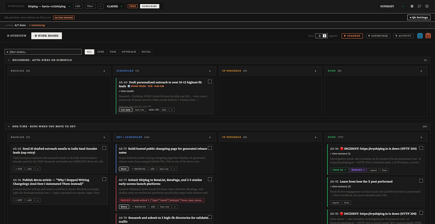The width and height of the screenshot is (435, 224).
Task: Tick the checkbox on ticket AS-60
Action: pos(210,81)
